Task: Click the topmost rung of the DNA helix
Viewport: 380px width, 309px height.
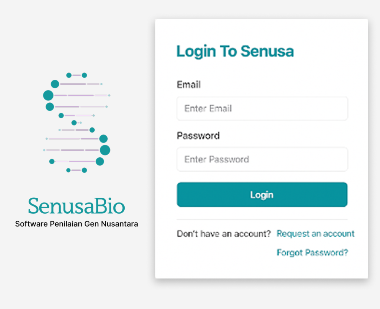Action: pyautogui.click(x=76, y=75)
